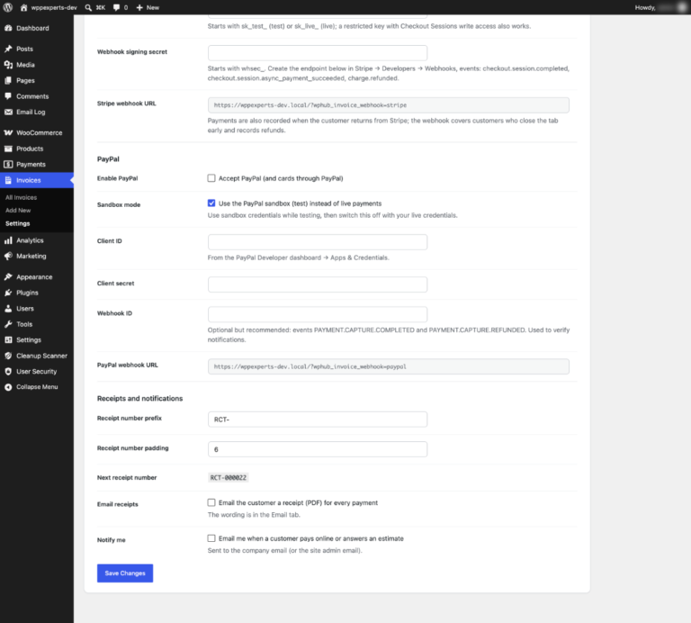Go to All Invoices submenu
This screenshot has height=623, width=691.
[22, 197]
